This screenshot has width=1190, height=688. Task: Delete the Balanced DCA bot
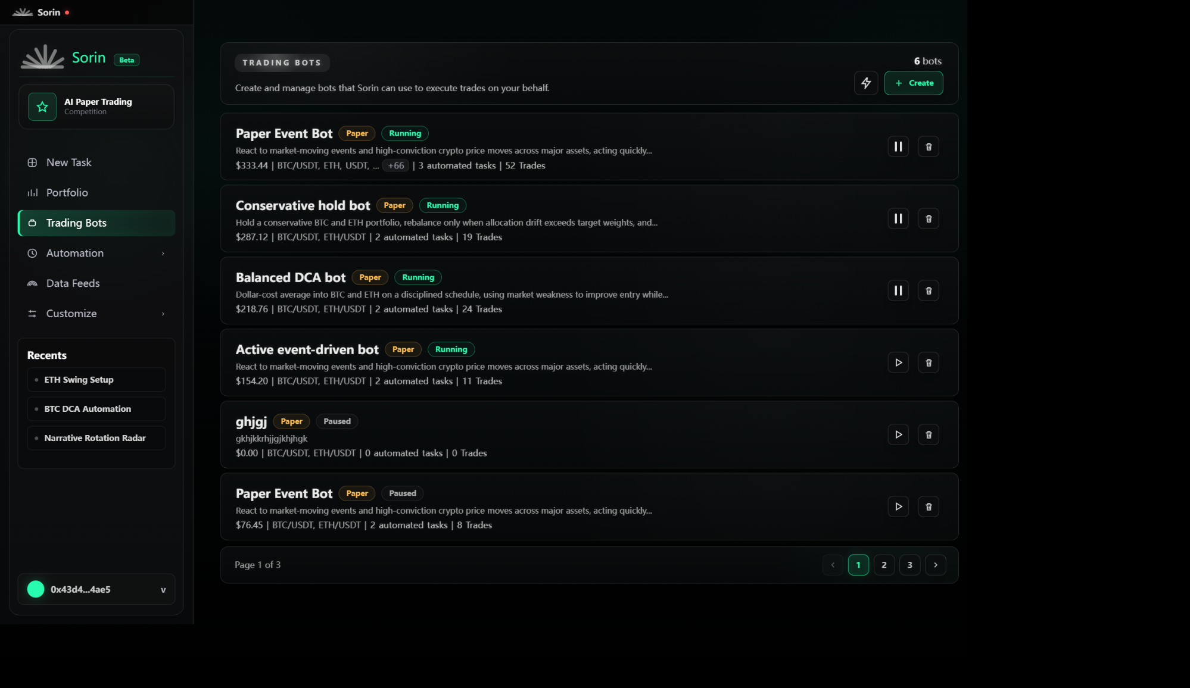(x=929, y=290)
